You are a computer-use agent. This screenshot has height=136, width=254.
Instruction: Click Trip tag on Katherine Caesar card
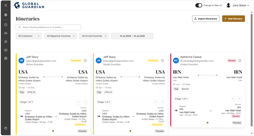tap(176, 89)
